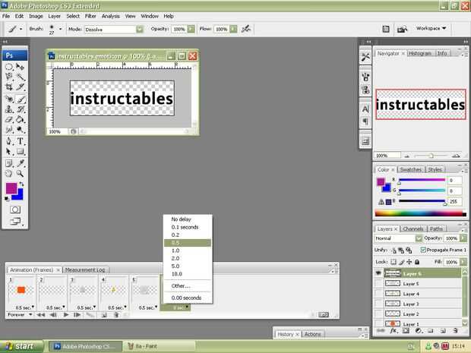
Task: Open the layer blend mode dropdown
Action: 419,238
